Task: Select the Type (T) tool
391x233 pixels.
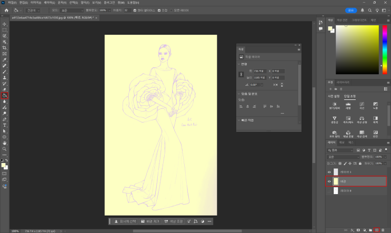Action: click(5, 125)
